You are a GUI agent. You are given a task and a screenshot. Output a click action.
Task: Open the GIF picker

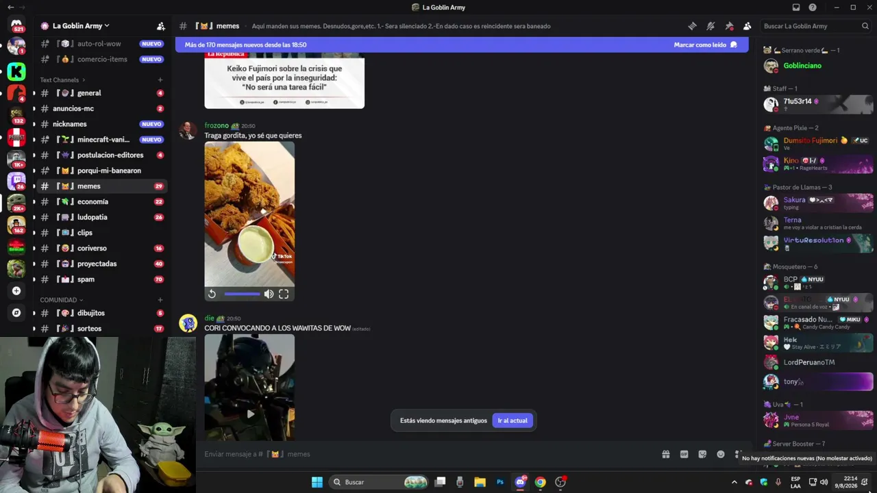[x=684, y=454]
